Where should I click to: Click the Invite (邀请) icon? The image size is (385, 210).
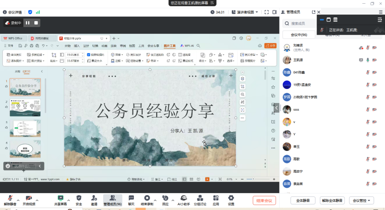[x=94, y=198]
